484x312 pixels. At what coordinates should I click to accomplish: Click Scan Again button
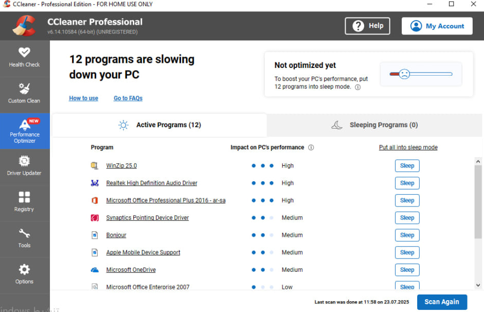tap(442, 302)
